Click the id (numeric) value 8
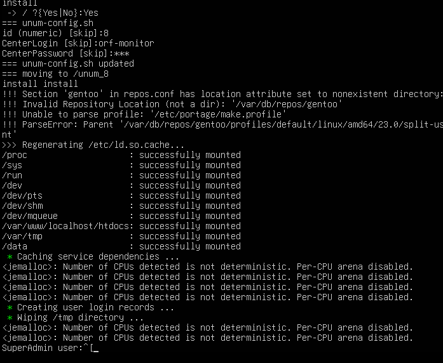This screenshot has height=363, width=443. tap(106, 33)
